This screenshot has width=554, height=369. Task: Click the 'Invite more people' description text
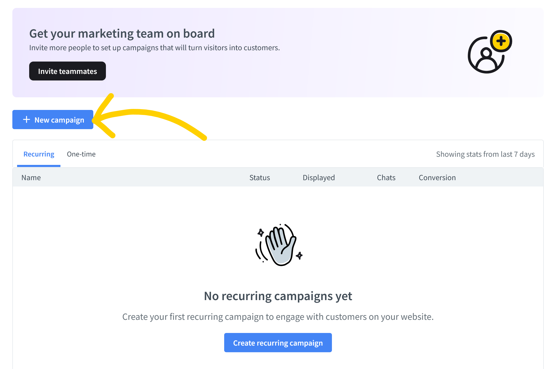point(155,48)
